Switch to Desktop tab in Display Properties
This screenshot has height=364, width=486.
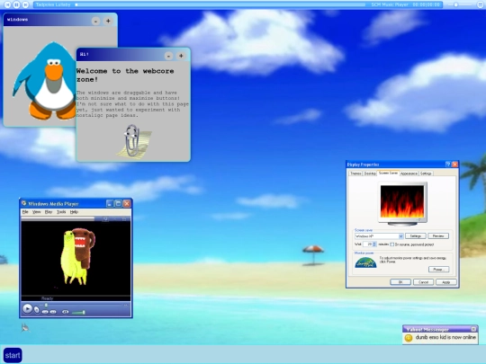pos(370,173)
